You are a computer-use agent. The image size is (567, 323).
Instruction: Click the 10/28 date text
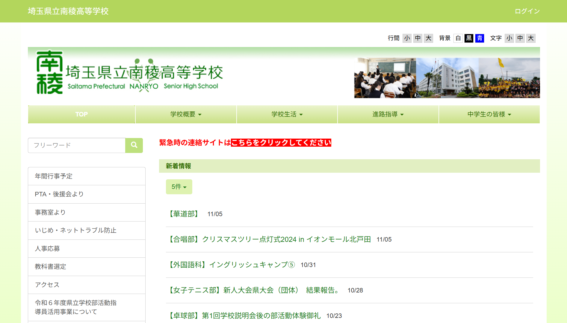[x=355, y=290]
